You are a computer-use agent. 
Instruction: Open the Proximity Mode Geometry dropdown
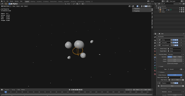coord(175,55)
